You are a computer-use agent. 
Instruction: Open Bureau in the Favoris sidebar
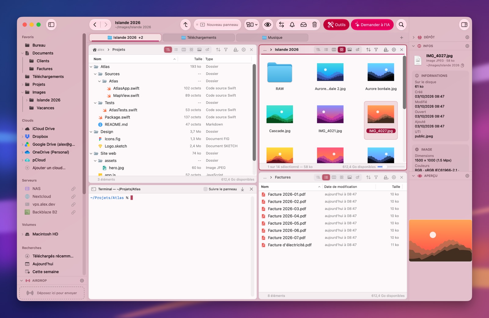click(x=39, y=45)
